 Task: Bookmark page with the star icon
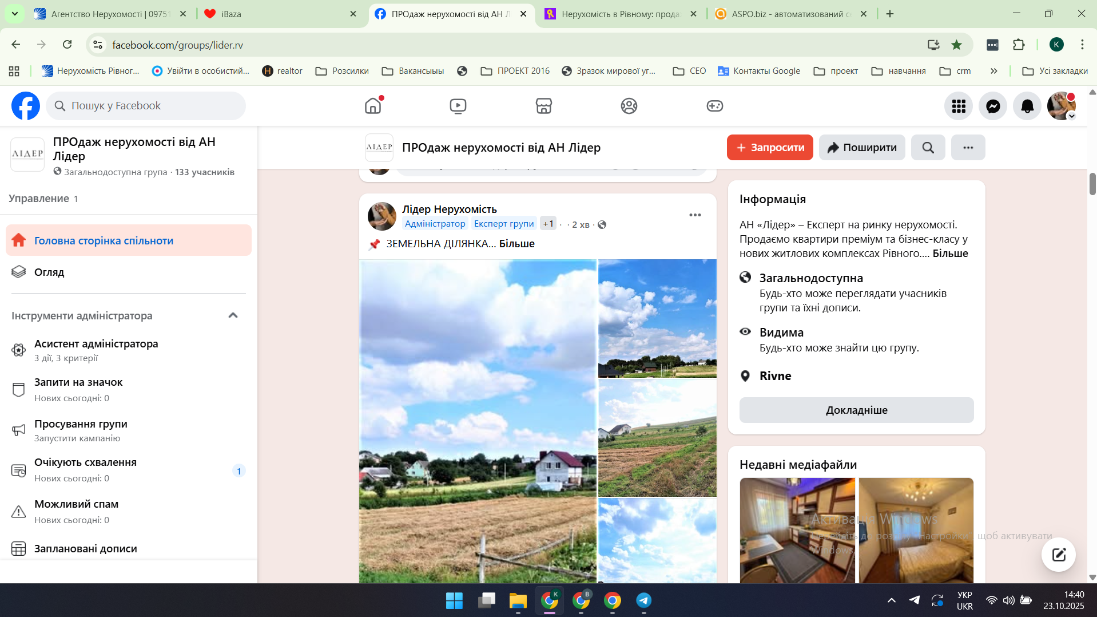pyautogui.click(x=956, y=45)
